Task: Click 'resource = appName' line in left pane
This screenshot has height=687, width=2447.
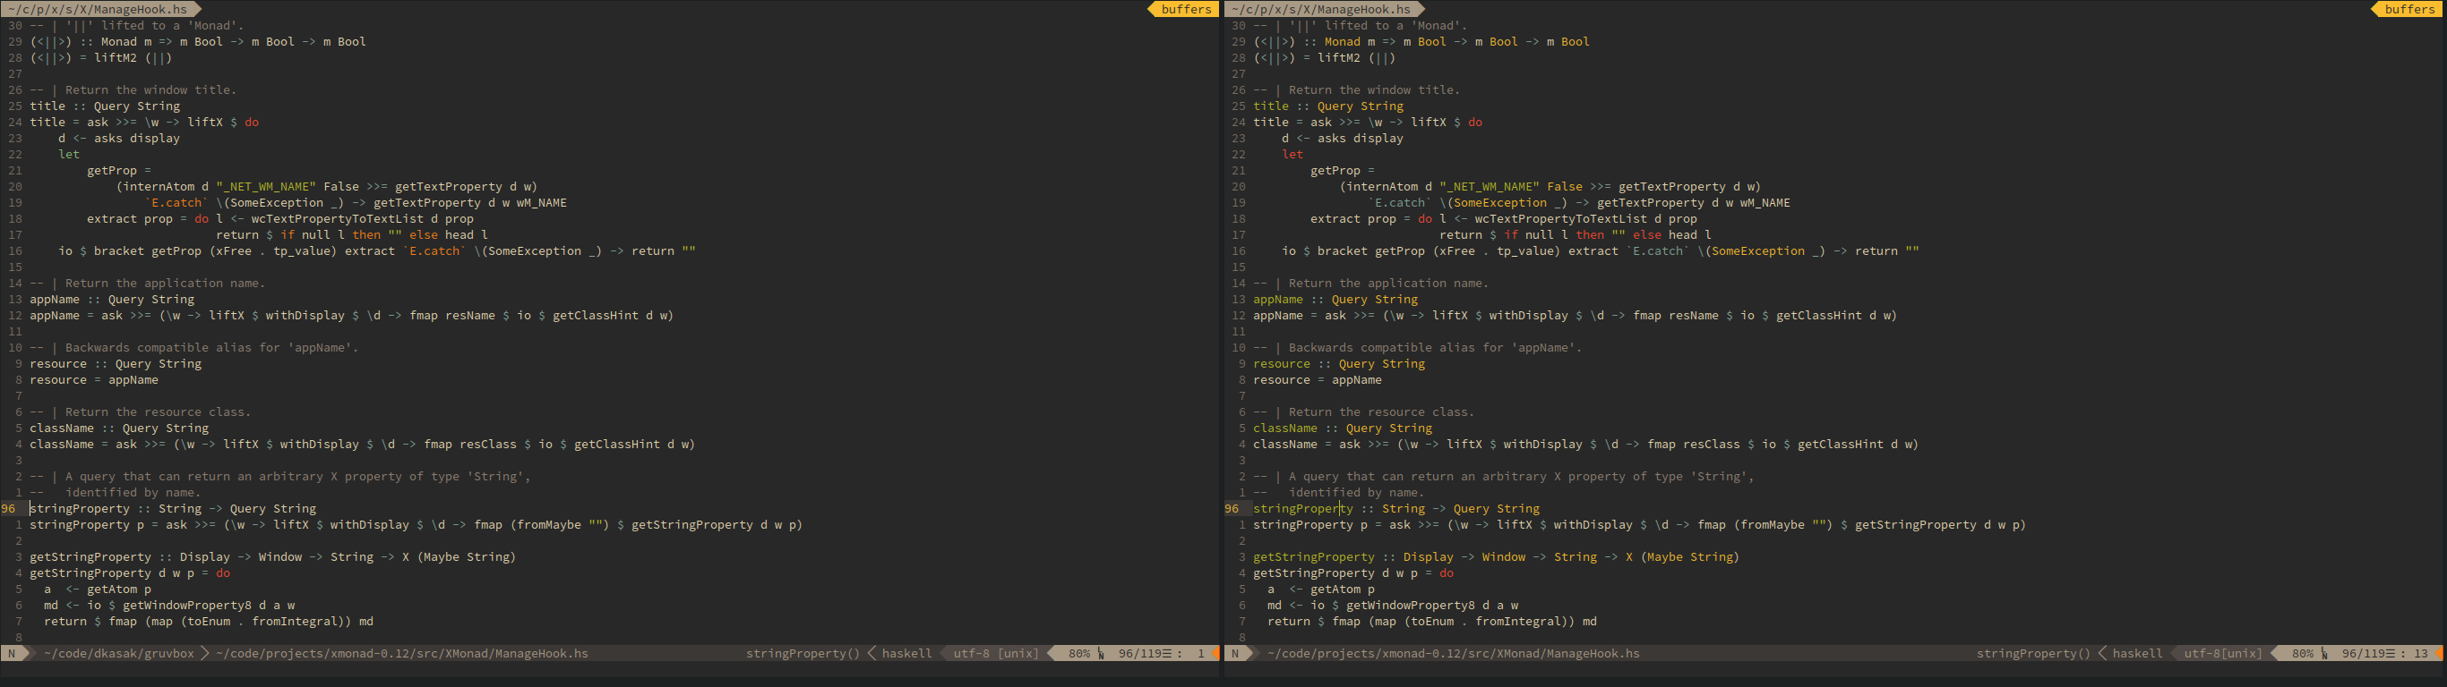Action: [94, 379]
